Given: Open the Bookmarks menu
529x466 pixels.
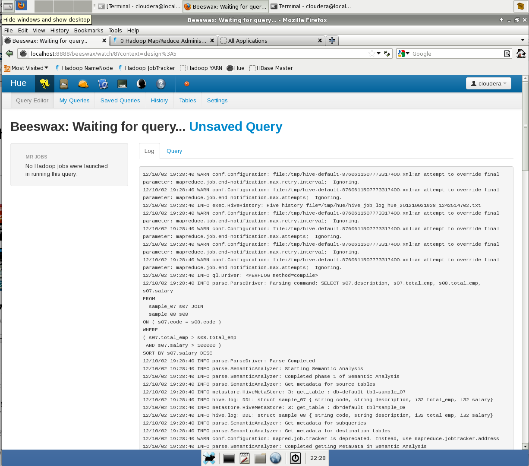Looking at the screenshot, I should [88, 30].
